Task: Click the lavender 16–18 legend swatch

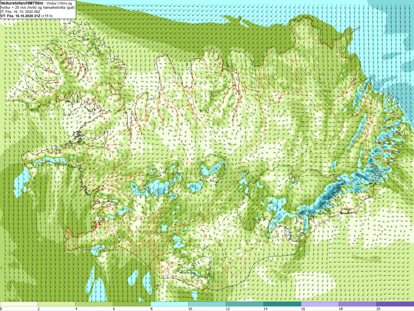Action: point(320,304)
